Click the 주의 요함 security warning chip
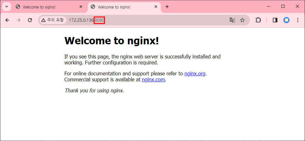 click(x=53, y=20)
